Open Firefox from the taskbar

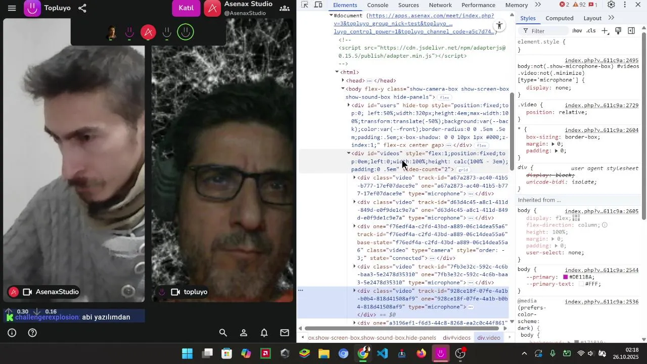click(421, 353)
